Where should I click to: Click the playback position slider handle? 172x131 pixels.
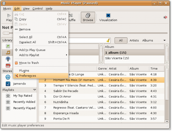[6, 33]
